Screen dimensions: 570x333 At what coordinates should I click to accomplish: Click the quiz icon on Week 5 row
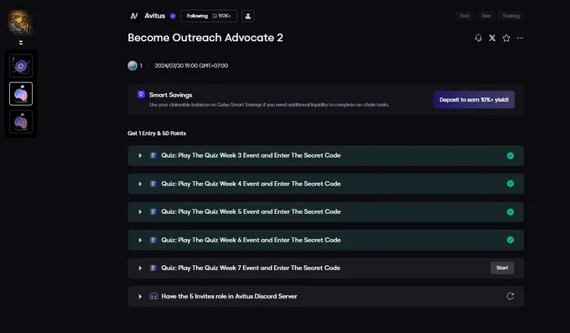coord(153,212)
